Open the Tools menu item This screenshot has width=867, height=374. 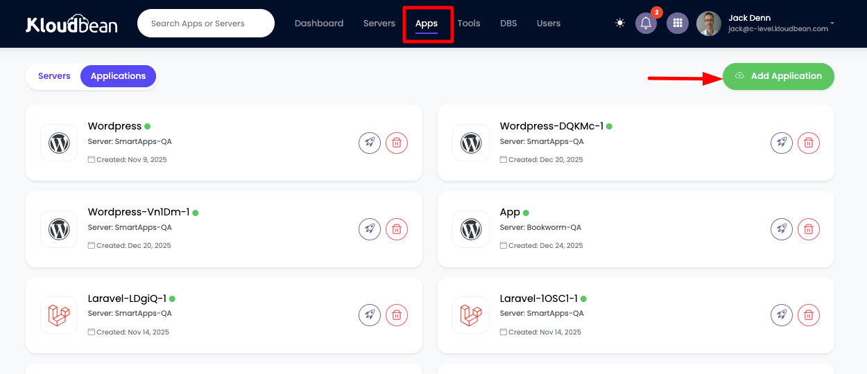click(x=469, y=24)
